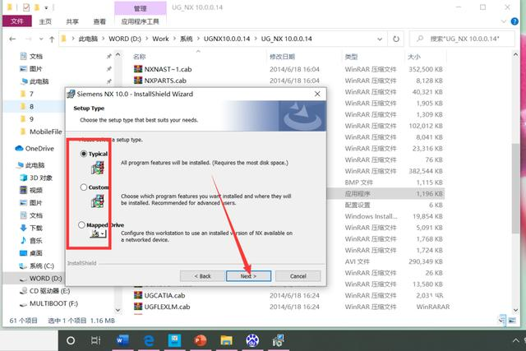Expand the address bar history dropdown
Screen dimensions: 526x351
point(380,39)
